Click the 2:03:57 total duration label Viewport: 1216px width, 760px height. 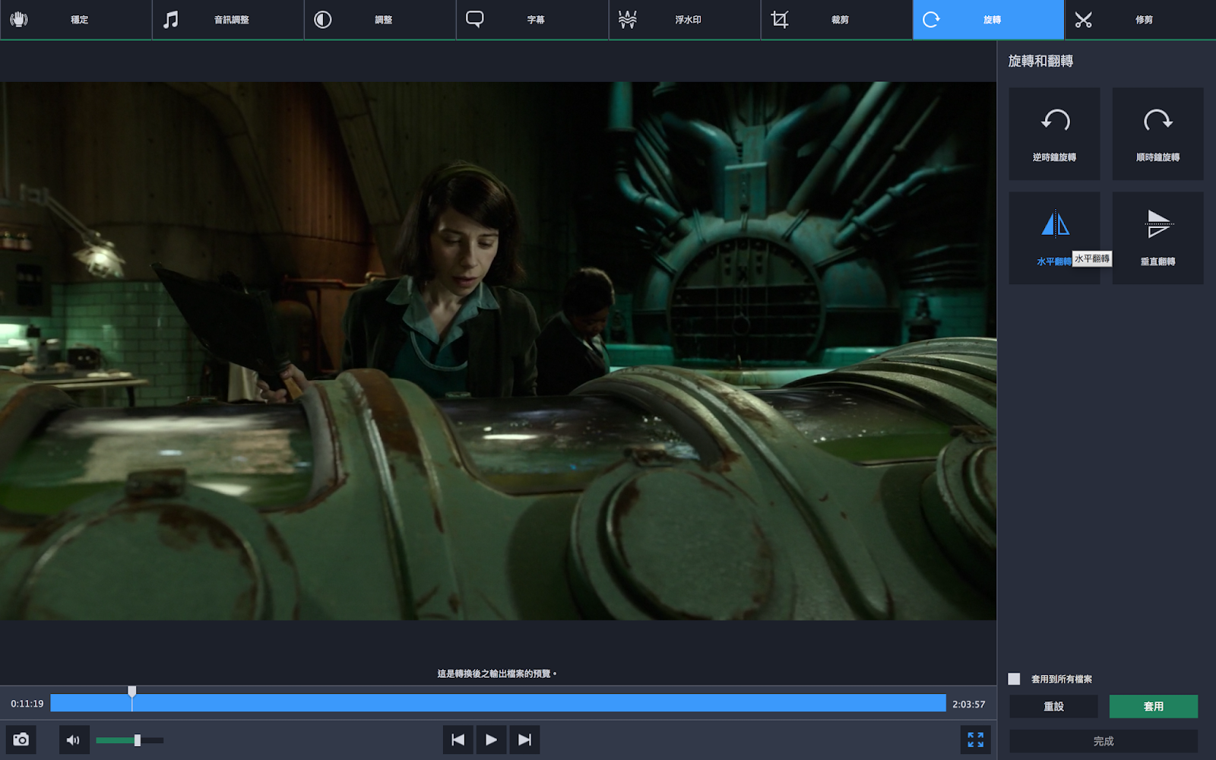click(968, 705)
